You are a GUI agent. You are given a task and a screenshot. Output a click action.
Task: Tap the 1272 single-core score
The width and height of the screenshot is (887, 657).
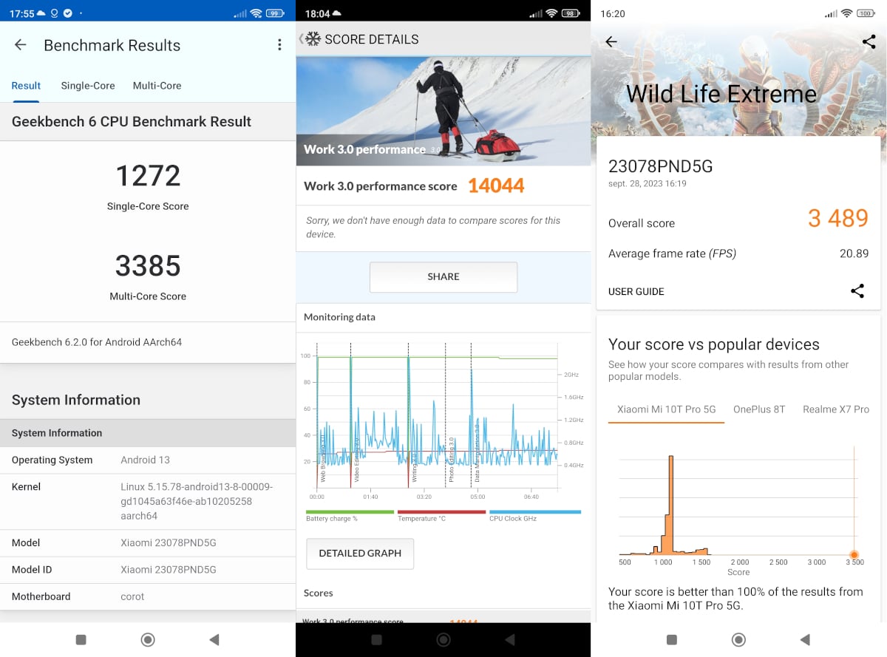[148, 176]
